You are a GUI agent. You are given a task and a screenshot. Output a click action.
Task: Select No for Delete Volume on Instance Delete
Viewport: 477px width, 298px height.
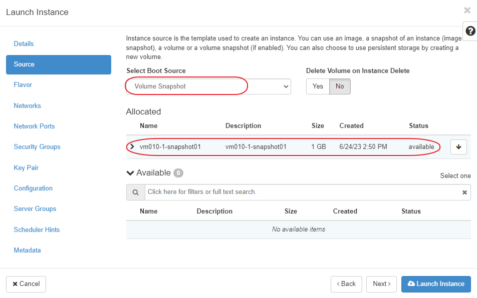click(x=340, y=86)
